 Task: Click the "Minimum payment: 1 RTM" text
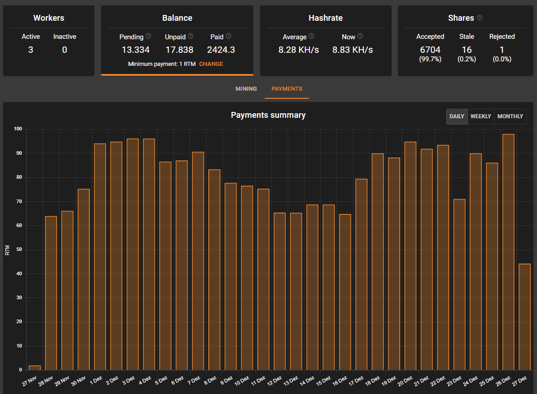pos(162,64)
